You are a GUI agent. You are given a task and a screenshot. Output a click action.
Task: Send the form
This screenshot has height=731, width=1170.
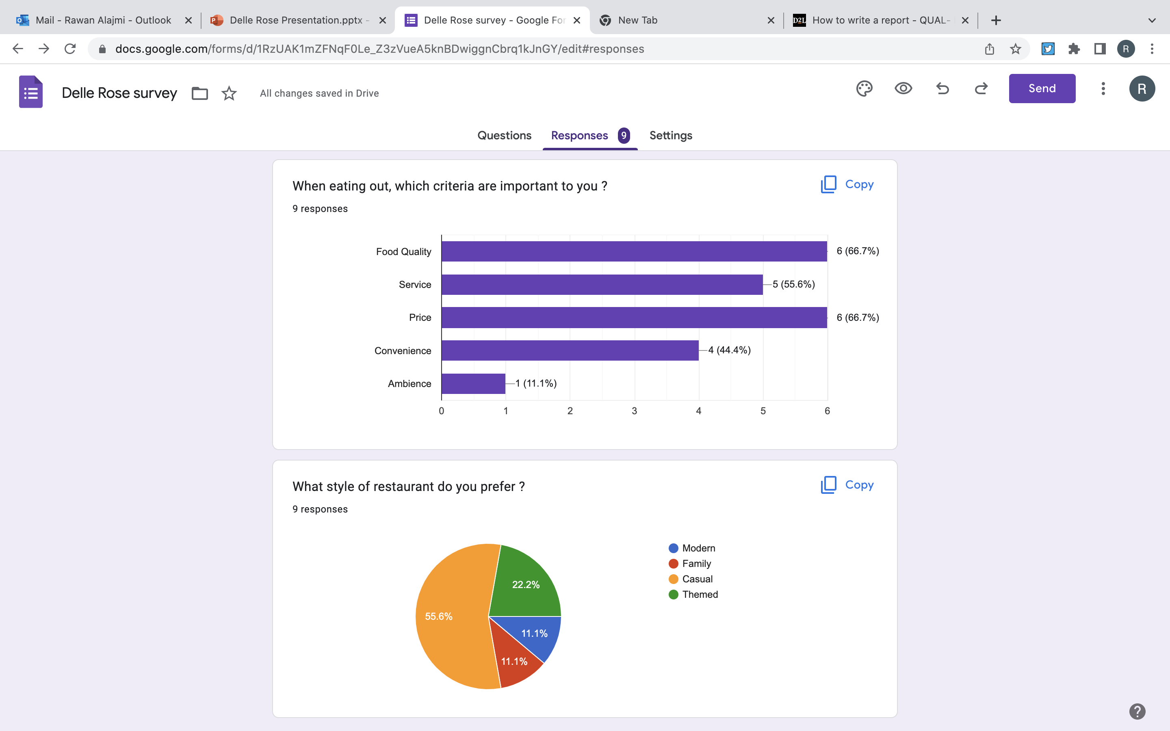pyautogui.click(x=1042, y=89)
